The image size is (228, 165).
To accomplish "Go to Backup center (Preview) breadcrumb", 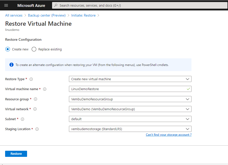I will tap(47, 15).
